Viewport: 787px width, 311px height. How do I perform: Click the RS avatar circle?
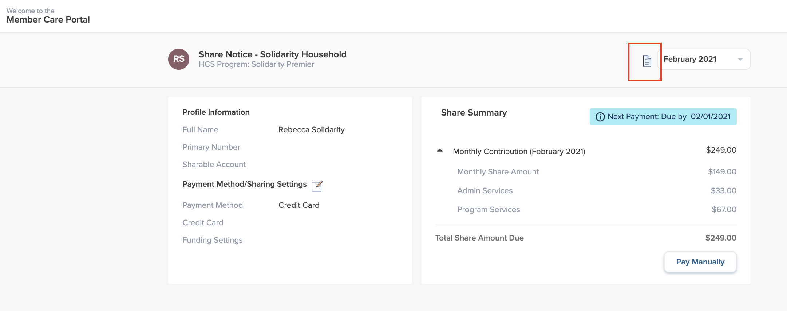tap(178, 59)
